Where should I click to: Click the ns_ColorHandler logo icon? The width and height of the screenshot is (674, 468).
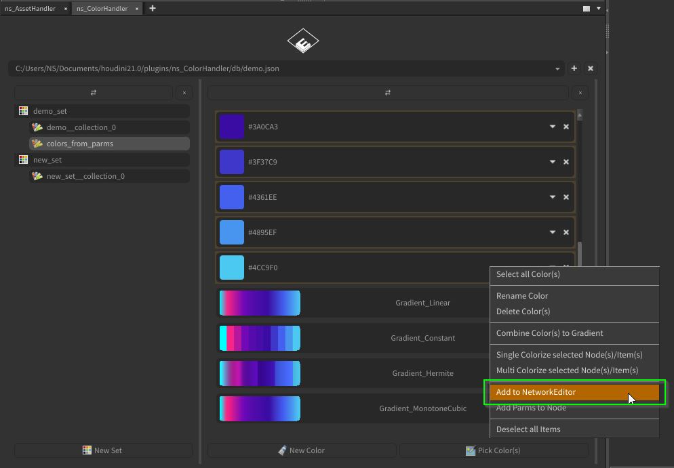tap(302, 41)
